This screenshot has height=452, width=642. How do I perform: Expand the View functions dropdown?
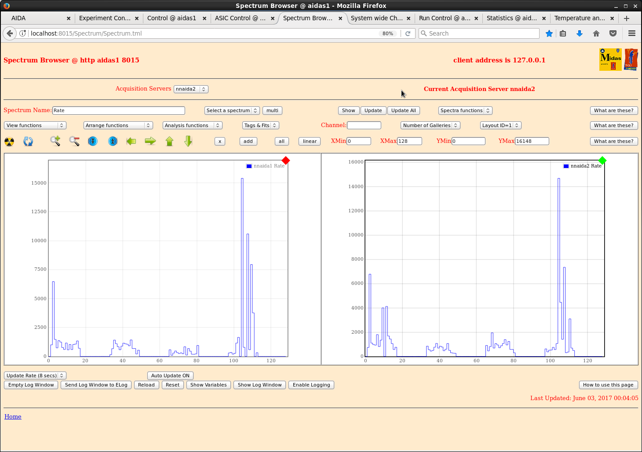tap(35, 125)
